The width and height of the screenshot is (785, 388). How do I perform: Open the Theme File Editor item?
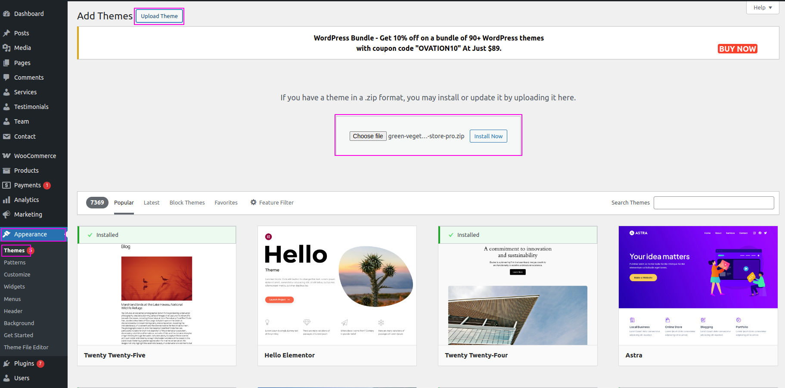click(26, 348)
